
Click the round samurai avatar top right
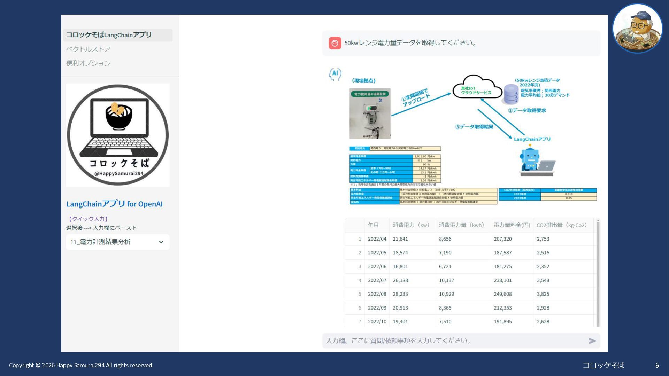pyautogui.click(x=637, y=29)
